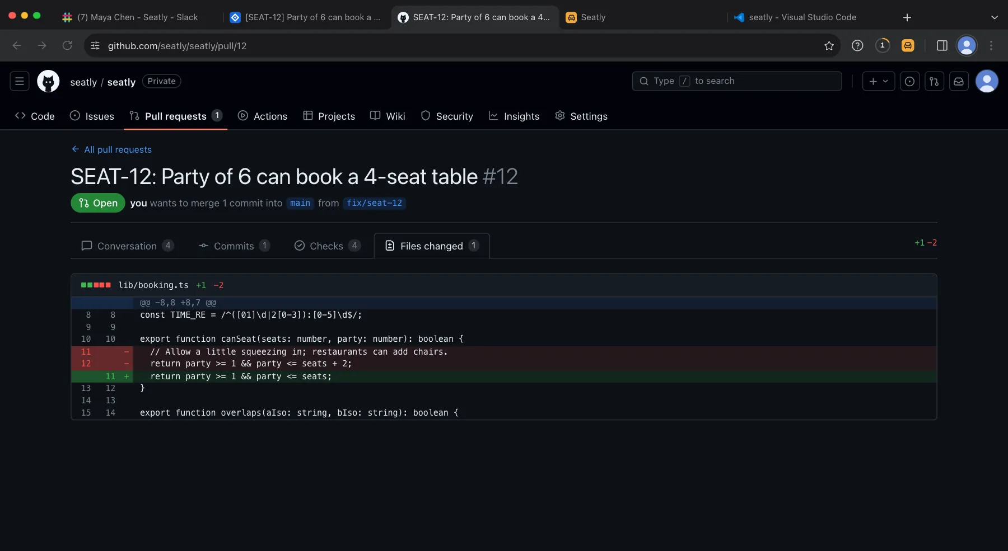Screen dimensions: 1008x551
Task: Open the Actions tab
Action: tap(263, 116)
